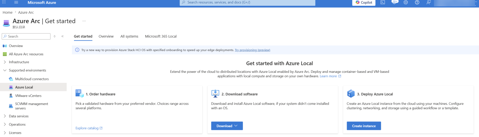Click the VMware vCenters icon
This screenshot has width=479, height=137.
tap(11, 96)
